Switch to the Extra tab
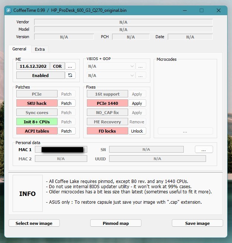The image size is (232, 243). coord(40,49)
